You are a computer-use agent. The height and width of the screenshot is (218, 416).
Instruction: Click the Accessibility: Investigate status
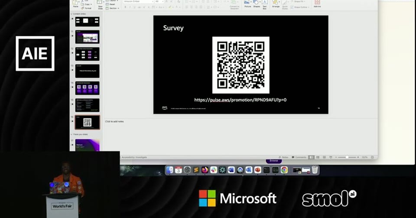point(134,157)
